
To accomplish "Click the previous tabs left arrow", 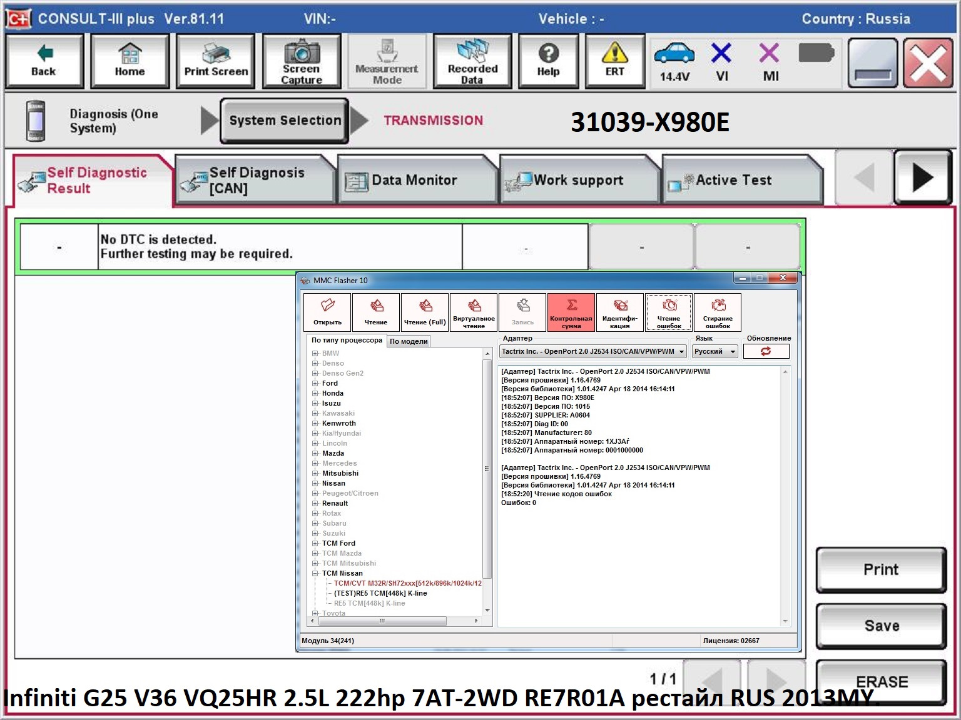I will coord(864,179).
